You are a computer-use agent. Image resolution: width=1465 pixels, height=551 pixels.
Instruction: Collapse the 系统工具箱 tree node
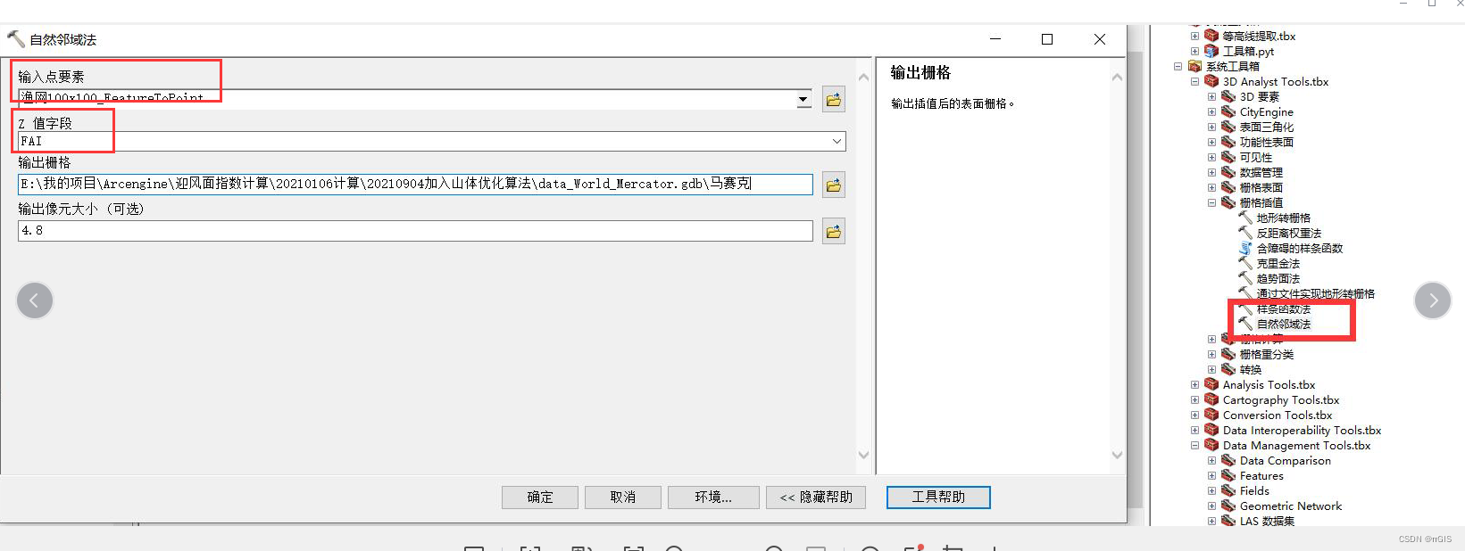click(1178, 67)
